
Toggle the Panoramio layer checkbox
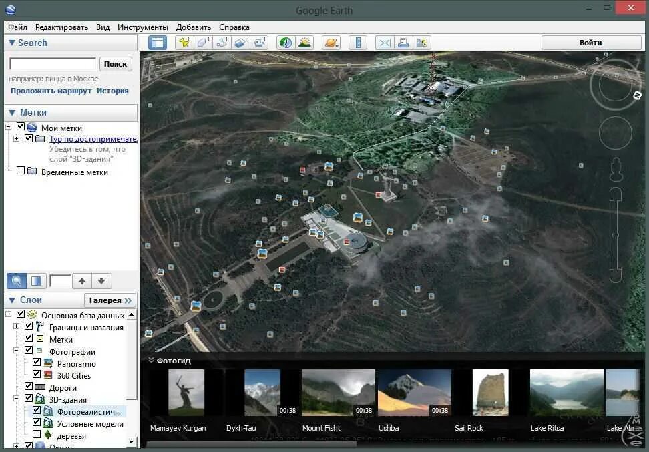(37, 362)
